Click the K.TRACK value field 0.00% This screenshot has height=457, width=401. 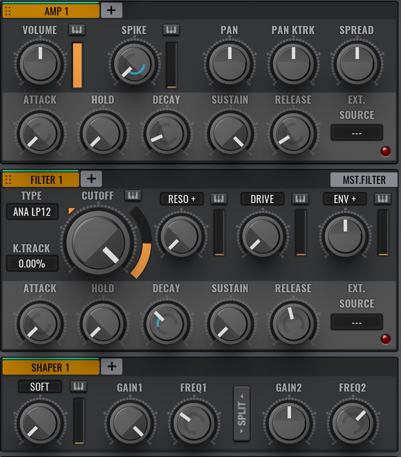click(32, 264)
